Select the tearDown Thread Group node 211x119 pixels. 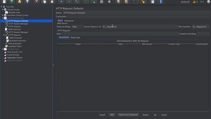[x=17, y=15]
